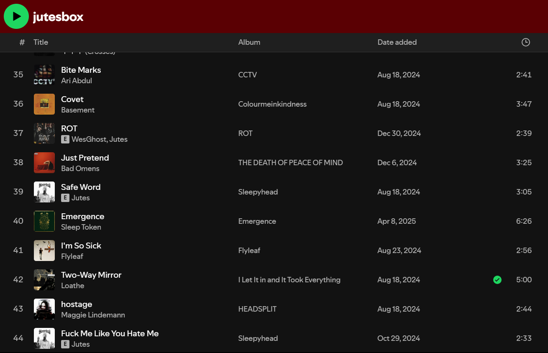The width and height of the screenshot is (548, 353).
Task: Go to the Colourmeinkindness album
Action: pos(272,104)
